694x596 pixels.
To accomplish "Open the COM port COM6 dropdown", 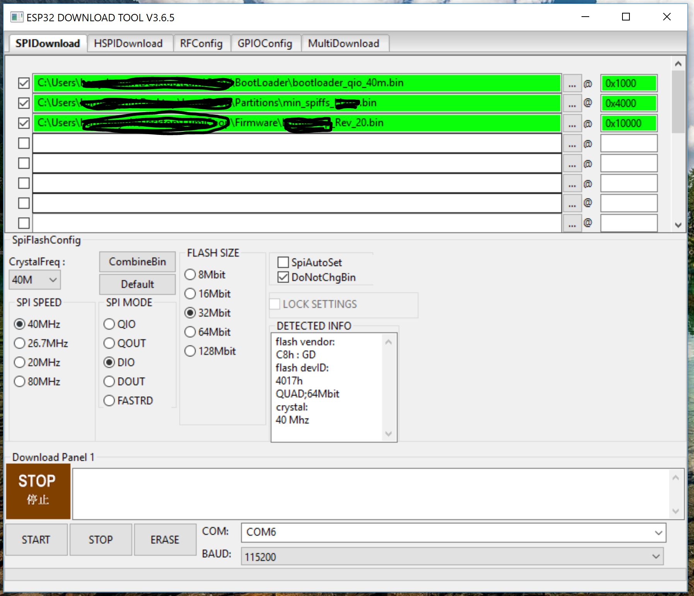I will [454, 532].
